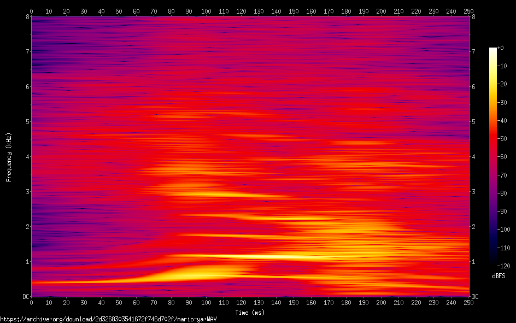Click the 4 kHz label on the left axis
This screenshot has height=323, width=516.
(x=27, y=157)
